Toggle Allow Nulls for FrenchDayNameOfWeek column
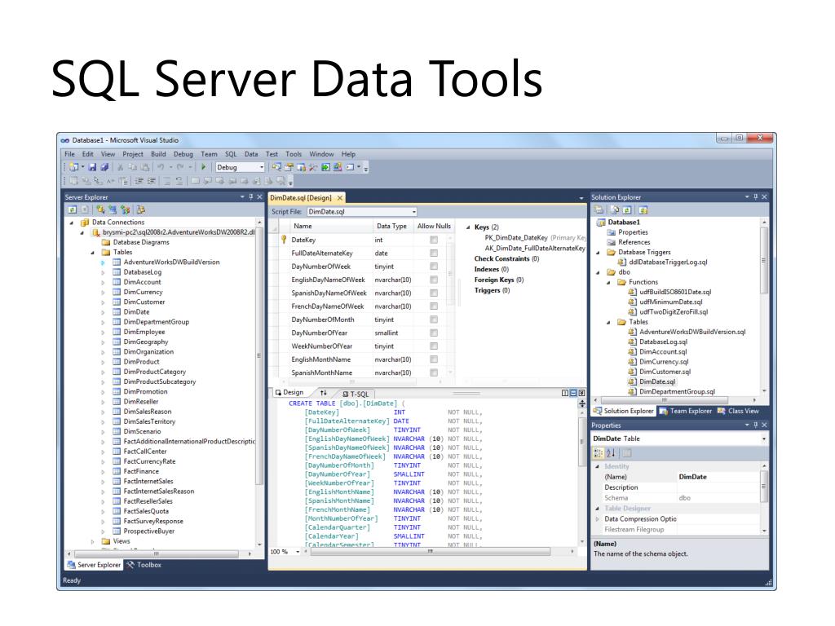 tap(434, 306)
